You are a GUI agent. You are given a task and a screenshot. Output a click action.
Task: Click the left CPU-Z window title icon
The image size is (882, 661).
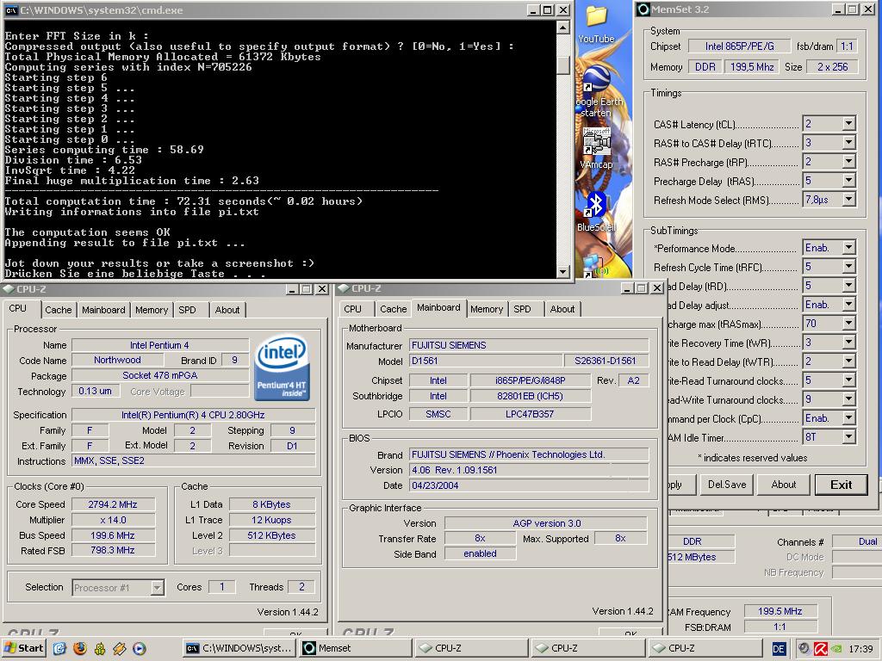click(9, 289)
